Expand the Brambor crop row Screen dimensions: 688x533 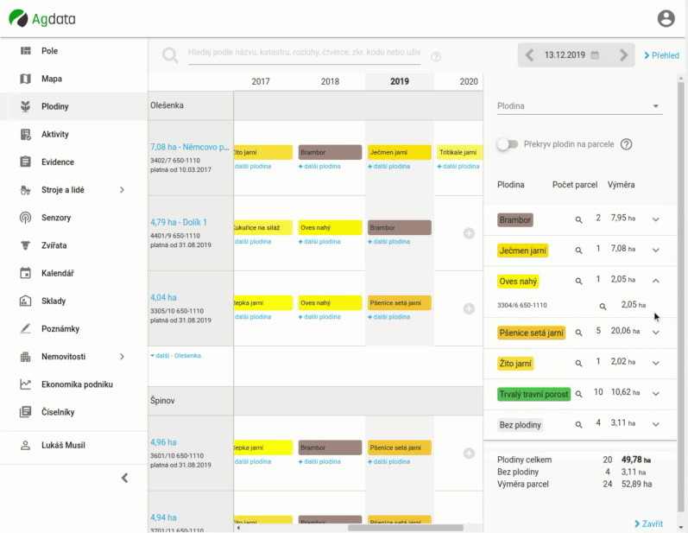click(655, 219)
